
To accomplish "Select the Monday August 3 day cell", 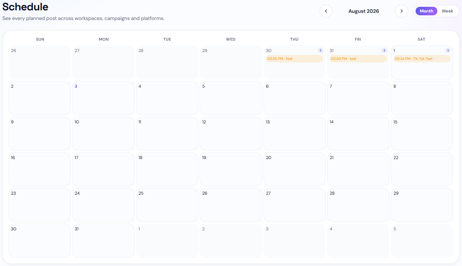I will pyautogui.click(x=104, y=98).
